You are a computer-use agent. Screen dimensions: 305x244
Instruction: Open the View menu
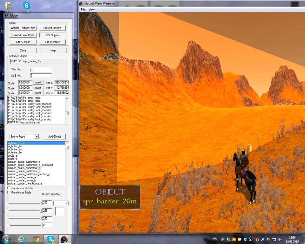[x=91, y=10]
